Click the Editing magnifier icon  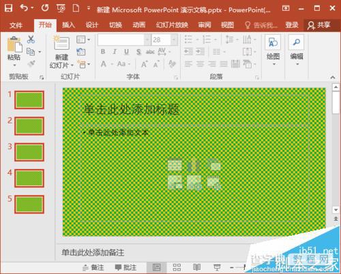coord(296,42)
